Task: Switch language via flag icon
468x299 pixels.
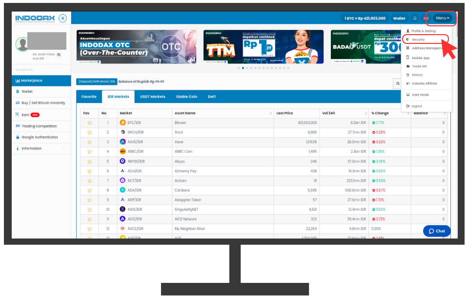Action: (x=426, y=19)
